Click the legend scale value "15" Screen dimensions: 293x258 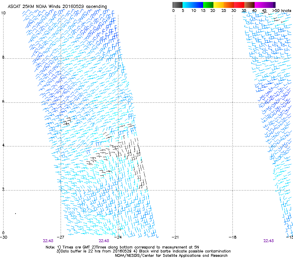[203, 11]
